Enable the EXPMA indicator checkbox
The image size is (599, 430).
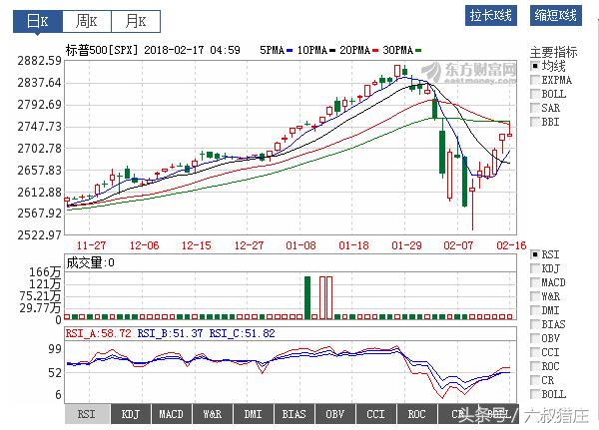(x=534, y=80)
